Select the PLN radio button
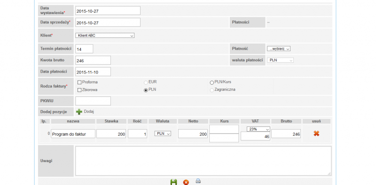The height and width of the screenshot is (185, 376). (x=146, y=90)
